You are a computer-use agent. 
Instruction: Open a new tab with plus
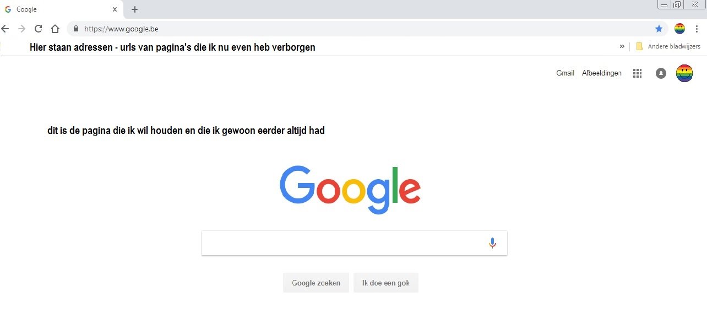(x=134, y=9)
